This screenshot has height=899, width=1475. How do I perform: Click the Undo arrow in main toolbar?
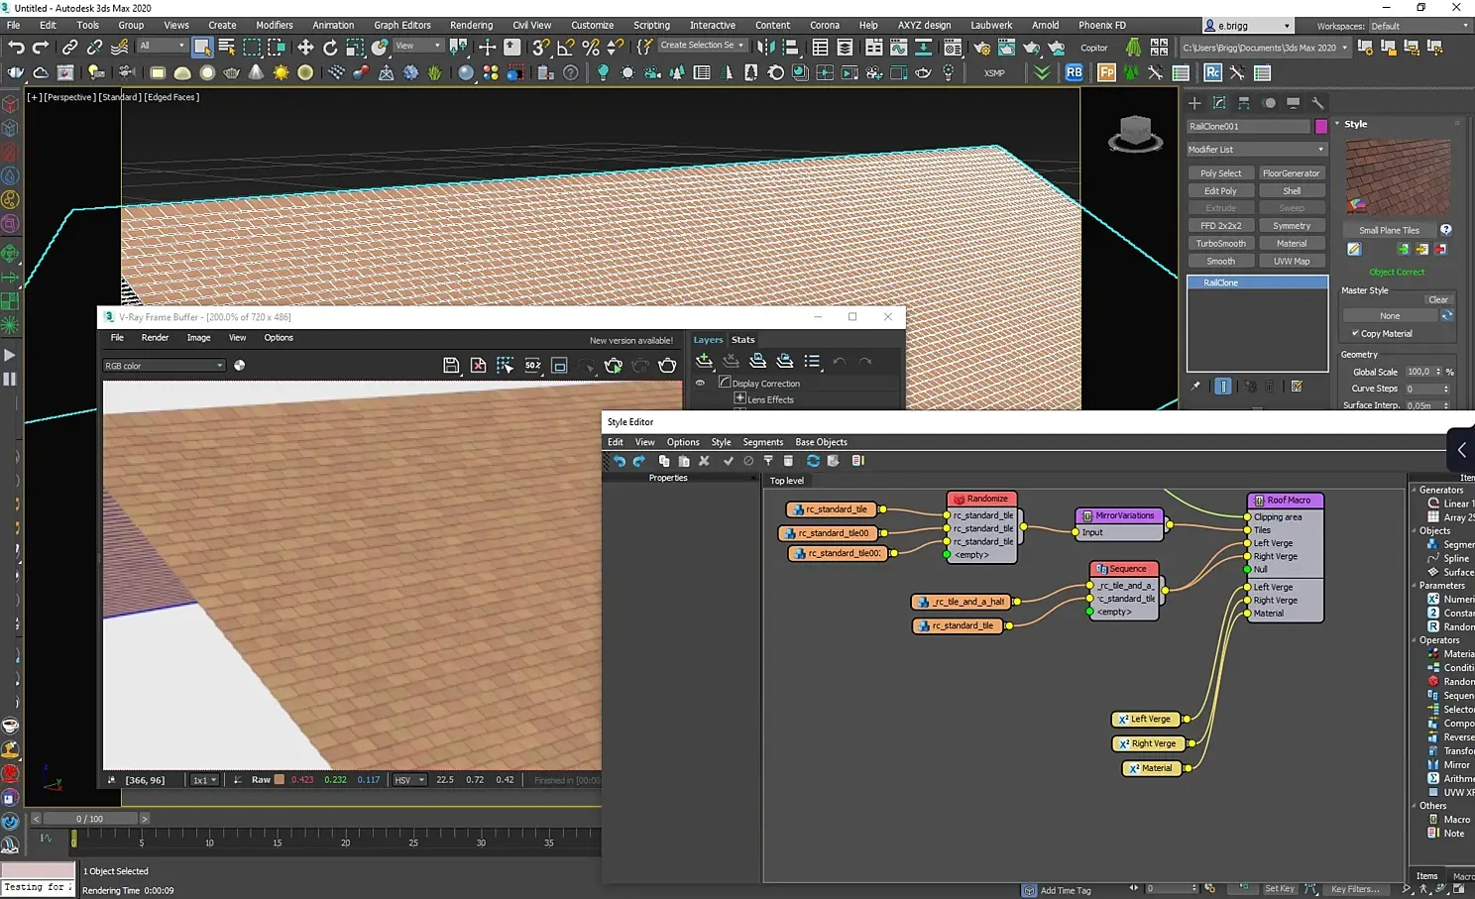(16, 47)
